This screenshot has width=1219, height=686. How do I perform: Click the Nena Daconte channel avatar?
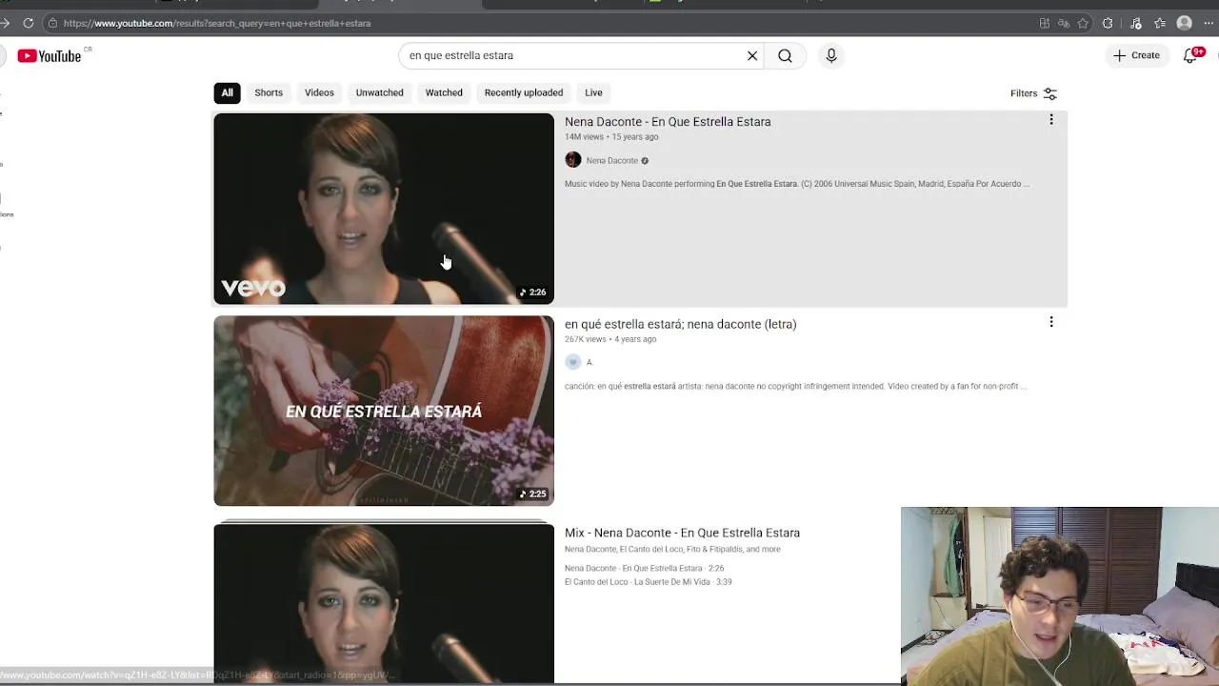click(572, 160)
